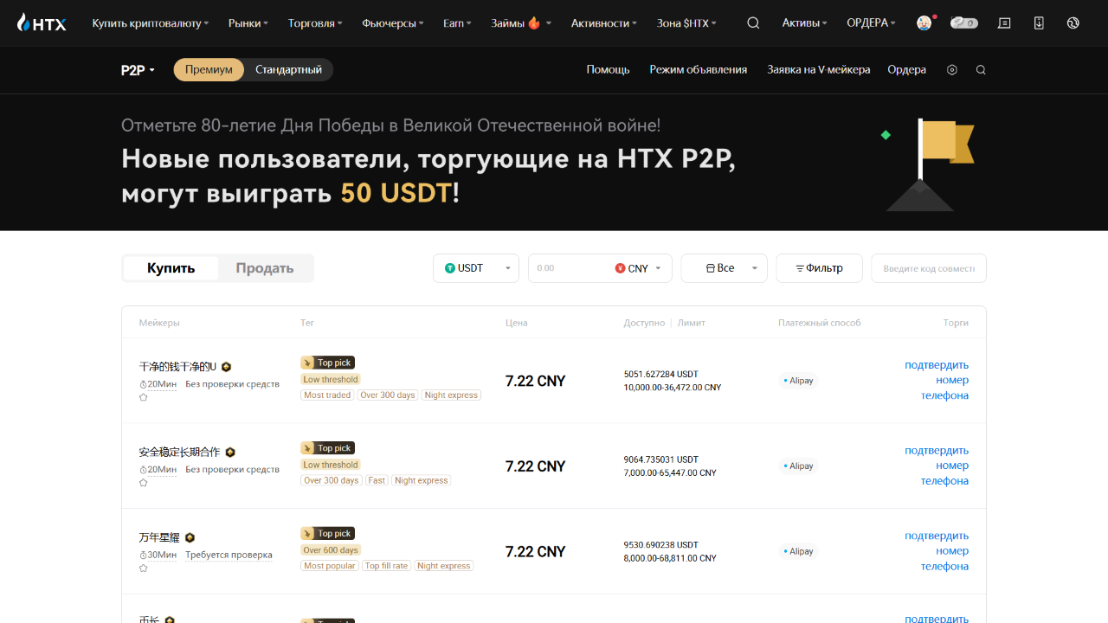Open the P2P settings hexagon icon
Screen dimensions: 1108x623
pos(952,70)
